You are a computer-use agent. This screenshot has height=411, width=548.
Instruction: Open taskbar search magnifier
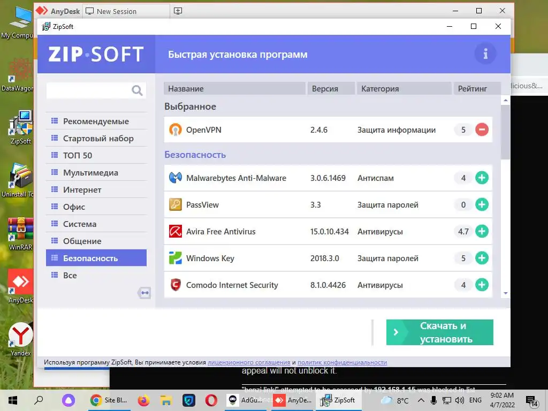click(x=39, y=400)
